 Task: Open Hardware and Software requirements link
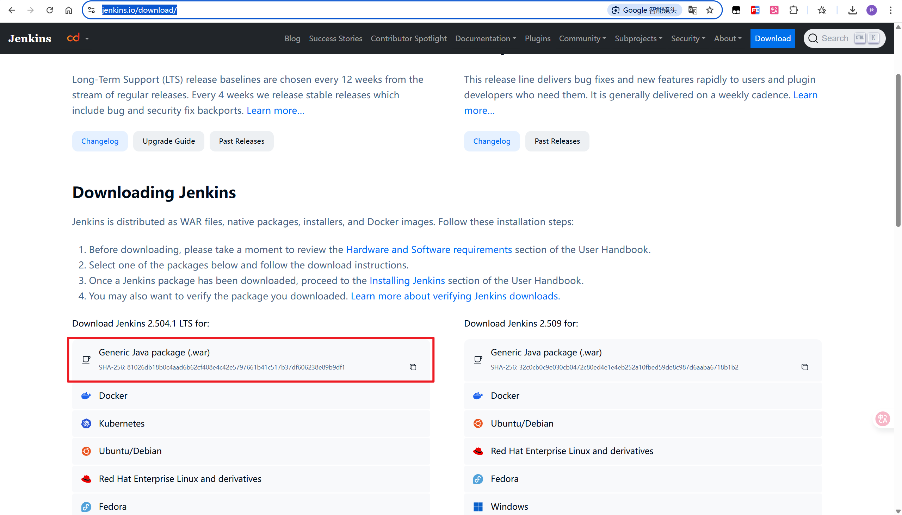(429, 249)
